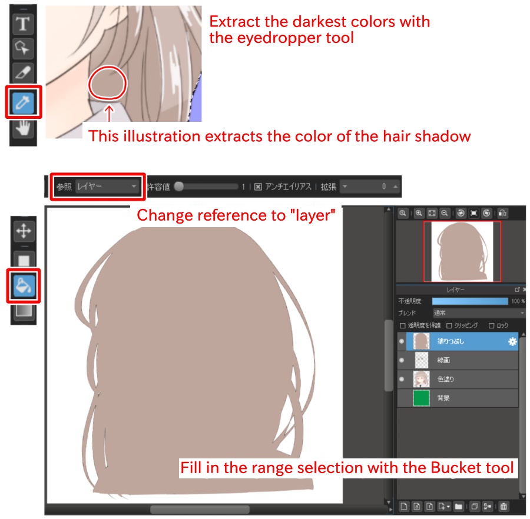Hide the 線画 layer visibility dot
530x519 pixels.
tap(402, 360)
